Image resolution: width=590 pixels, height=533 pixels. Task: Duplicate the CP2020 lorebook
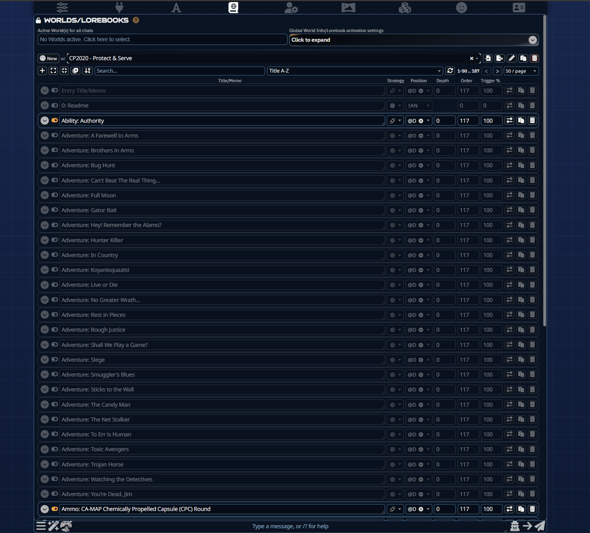click(x=523, y=58)
